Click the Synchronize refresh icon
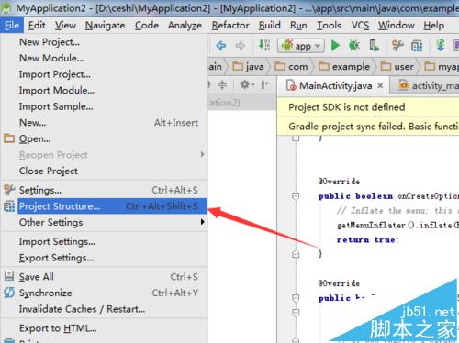Viewport: 459px width, 343px height. pos(9,293)
